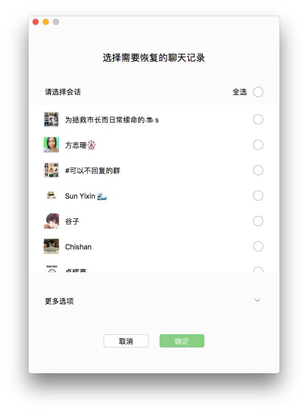Click the 取消 cancel button
Viewport: 308px width, 414px height.
tap(126, 341)
